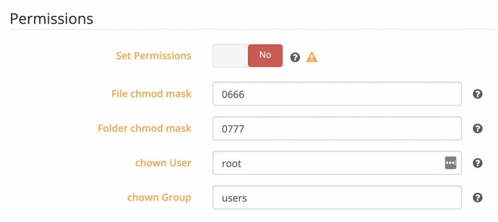This screenshot has height=222, width=498.
Task: Click the File chmod mask label
Action: point(151,94)
